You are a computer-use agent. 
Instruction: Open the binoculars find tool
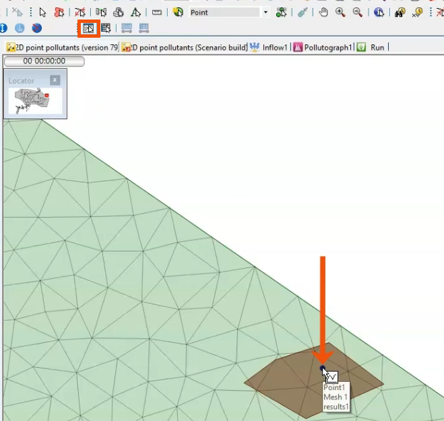(x=400, y=12)
